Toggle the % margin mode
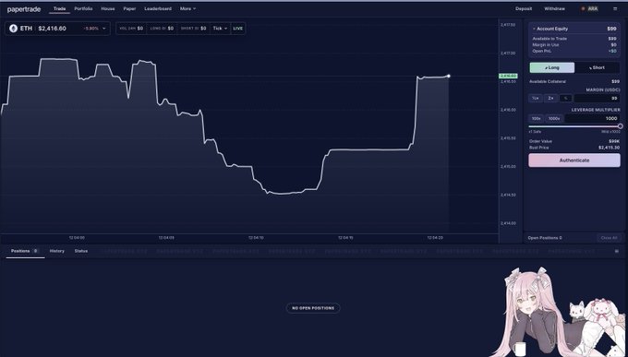This screenshot has height=357, width=628. 565,98
